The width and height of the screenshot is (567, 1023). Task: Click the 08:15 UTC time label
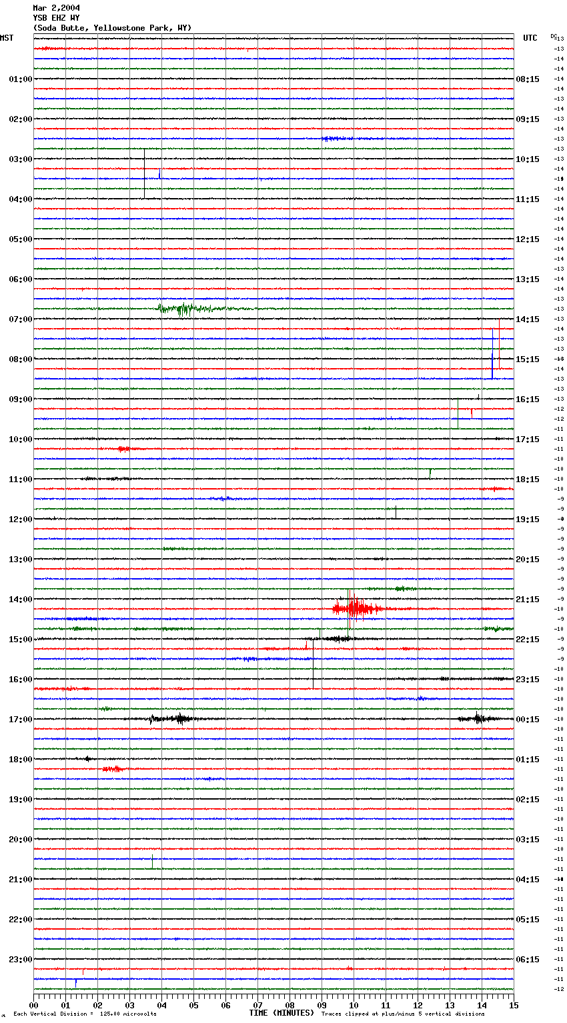[527, 79]
